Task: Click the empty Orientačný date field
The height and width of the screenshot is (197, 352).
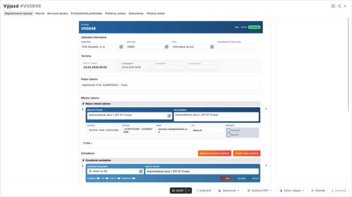Action: coord(203,67)
